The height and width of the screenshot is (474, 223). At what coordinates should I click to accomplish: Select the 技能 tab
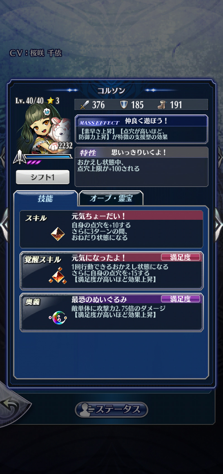[x=45, y=199]
